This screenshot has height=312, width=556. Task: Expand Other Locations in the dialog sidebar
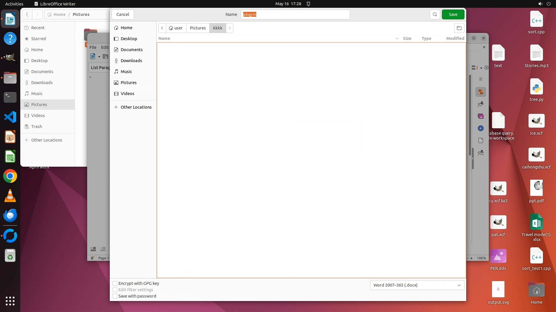tap(136, 107)
